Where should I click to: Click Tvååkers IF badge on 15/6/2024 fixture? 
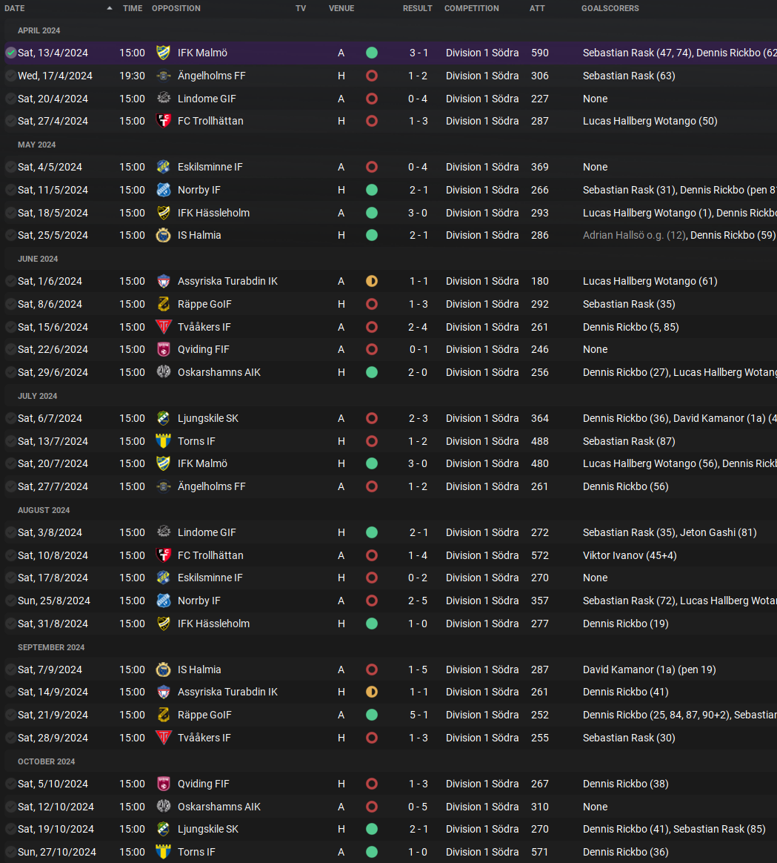[x=164, y=327]
